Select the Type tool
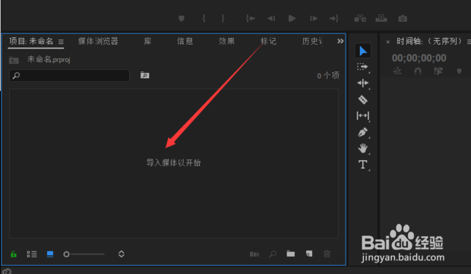471x274 pixels. click(363, 165)
